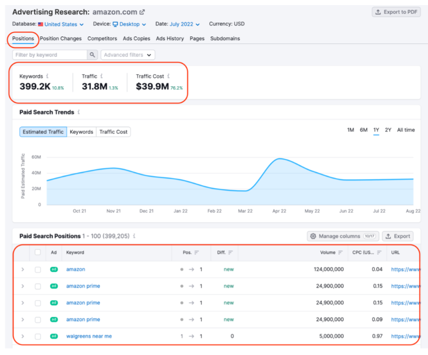Change the Desktop device dropdown
428x355 pixels.
[x=130, y=24]
